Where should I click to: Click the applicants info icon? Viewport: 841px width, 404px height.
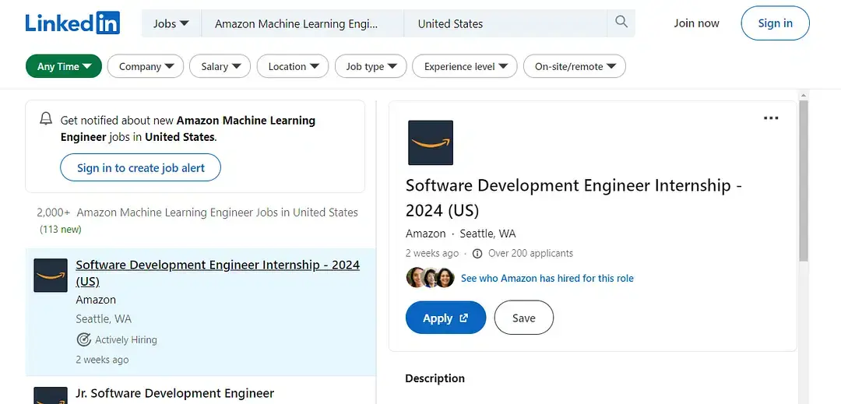coord(477,254)
